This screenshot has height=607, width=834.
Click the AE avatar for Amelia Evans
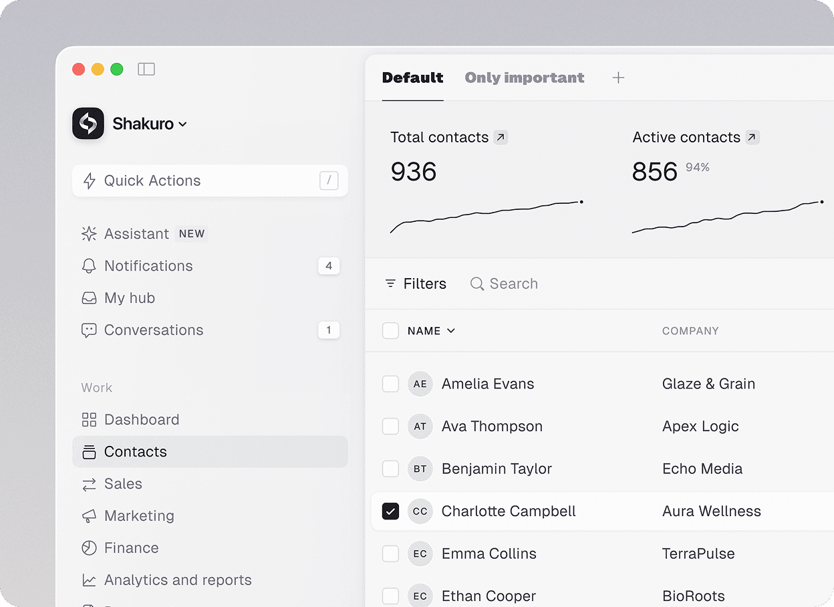tap(420, 384)
